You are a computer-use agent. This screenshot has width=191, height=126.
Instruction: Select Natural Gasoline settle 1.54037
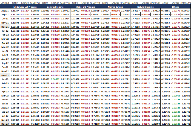click(135, 11)
